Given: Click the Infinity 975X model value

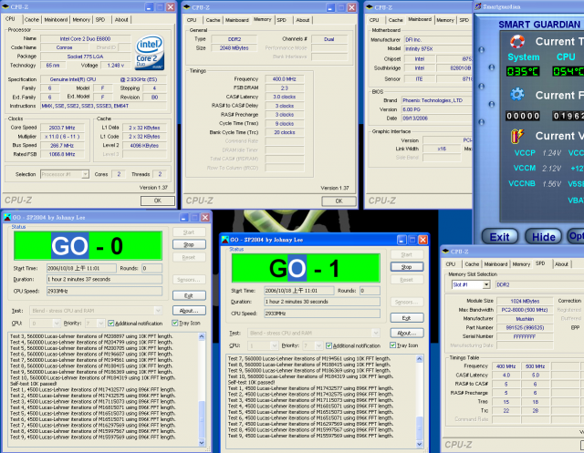Looking at the screenshot, I should [438, 48].
